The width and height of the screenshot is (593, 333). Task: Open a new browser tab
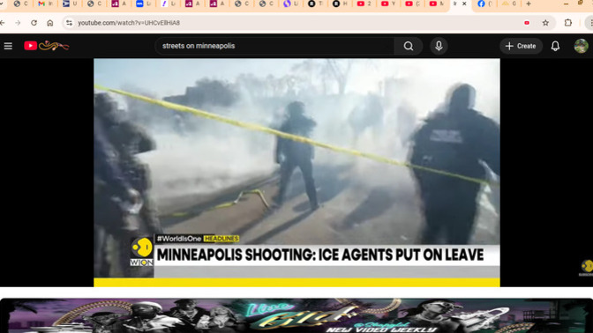click(529, 4)
